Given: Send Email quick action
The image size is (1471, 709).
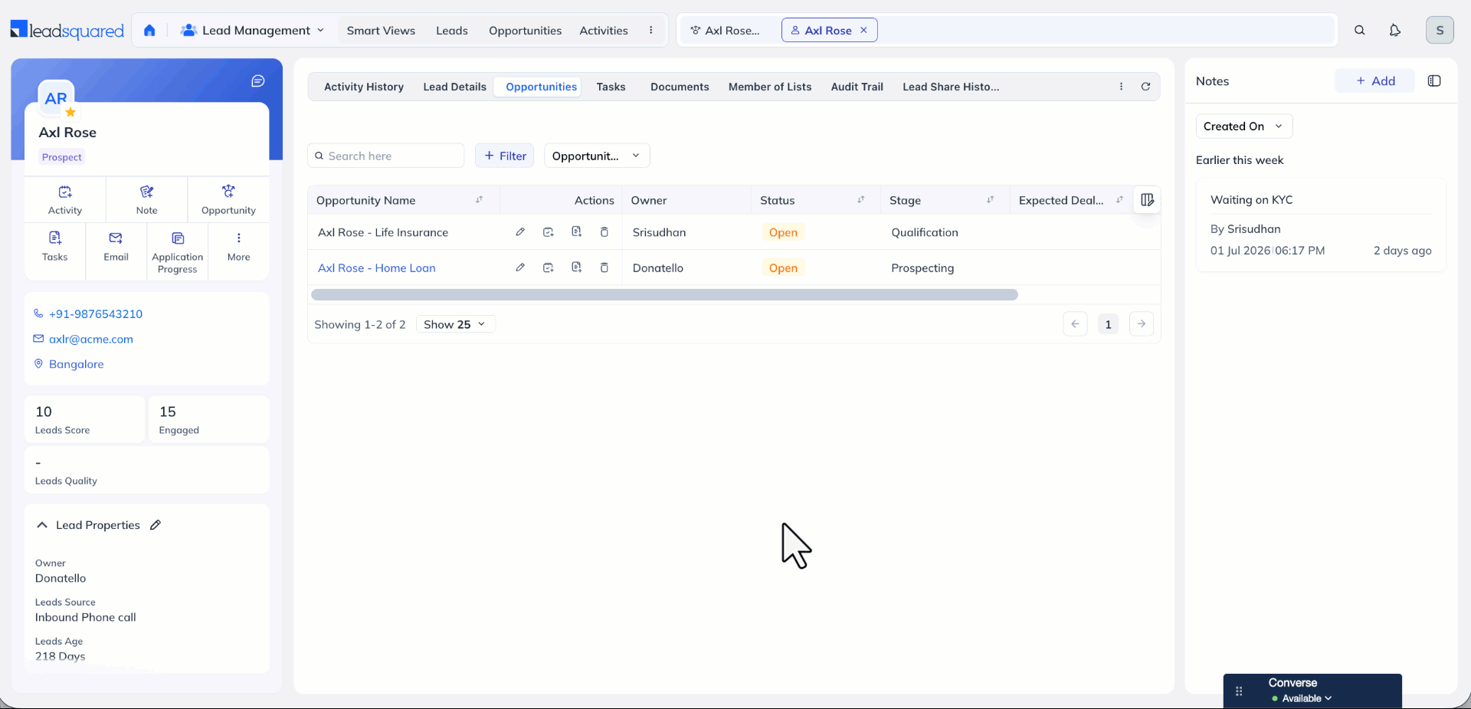Looking at the screenshot, I should (x=116, y=246).
